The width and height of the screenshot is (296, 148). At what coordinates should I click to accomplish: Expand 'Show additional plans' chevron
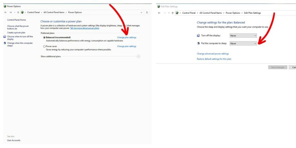138,56
